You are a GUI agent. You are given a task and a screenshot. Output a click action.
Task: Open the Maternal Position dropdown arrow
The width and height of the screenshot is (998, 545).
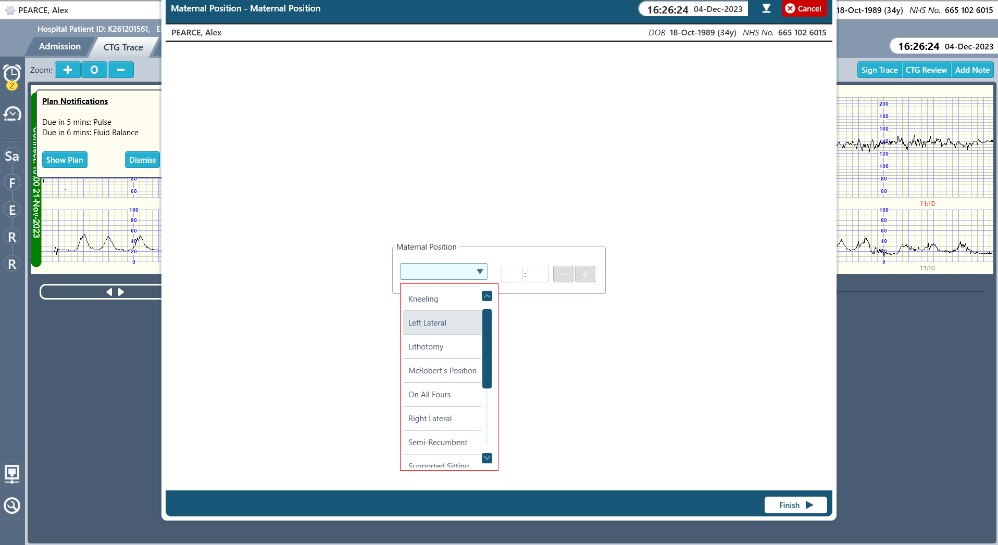point(480,271)
